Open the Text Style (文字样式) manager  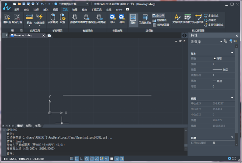(177, 19)
